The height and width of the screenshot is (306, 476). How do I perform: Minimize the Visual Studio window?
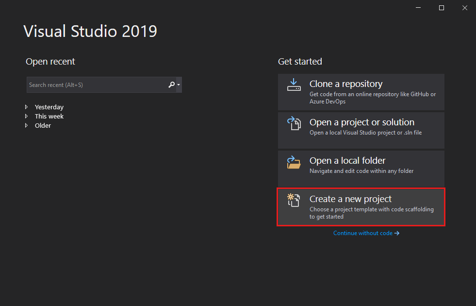coord(418,8)
